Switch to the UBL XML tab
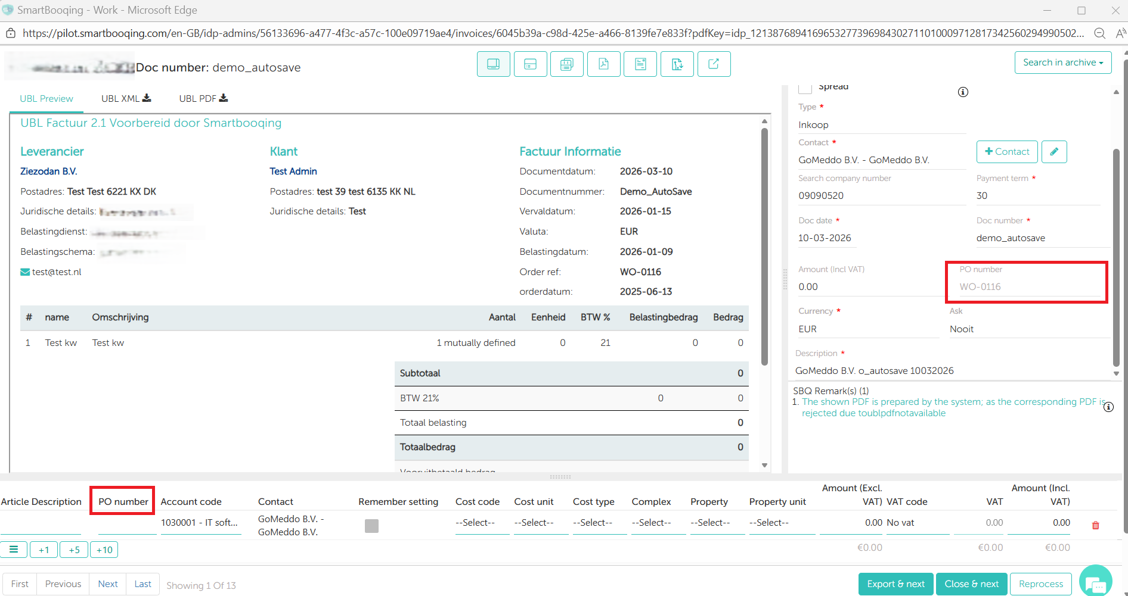Image resolution: width=1128 pixels, height=596 pixels. [x=126, y=99]
